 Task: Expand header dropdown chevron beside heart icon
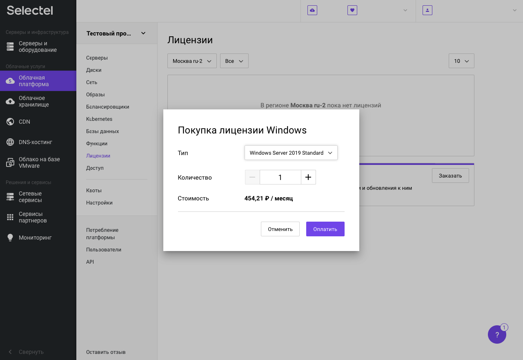[405, 10]
